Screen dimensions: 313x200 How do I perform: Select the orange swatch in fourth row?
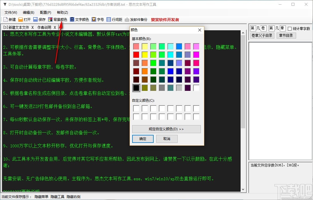click(x=145, y=71)
